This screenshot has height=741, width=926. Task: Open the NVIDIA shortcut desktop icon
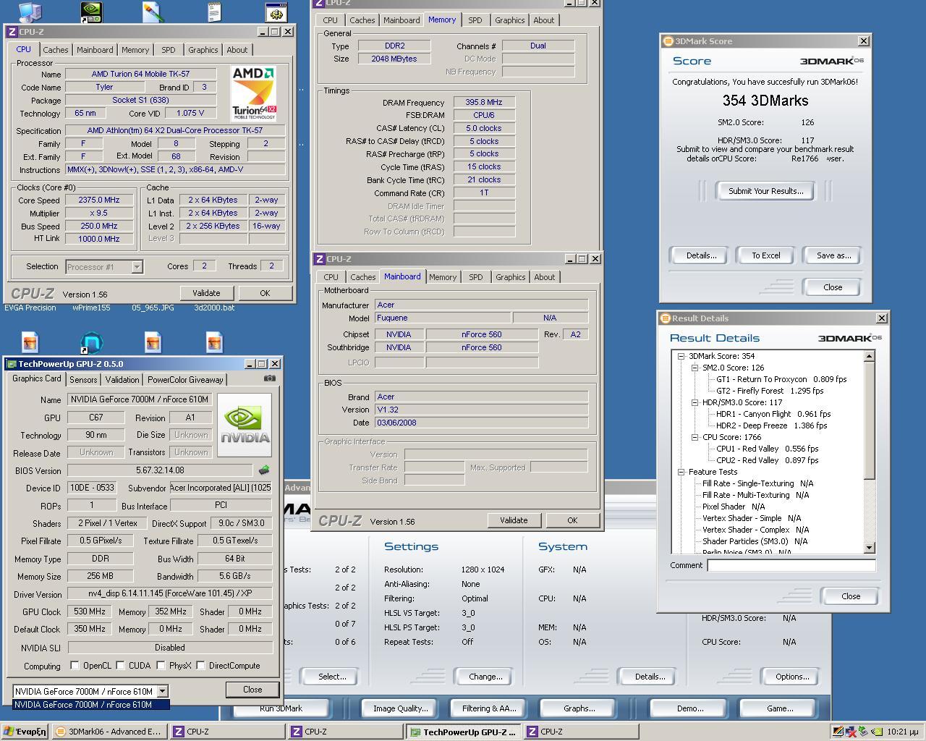(91, 12)
